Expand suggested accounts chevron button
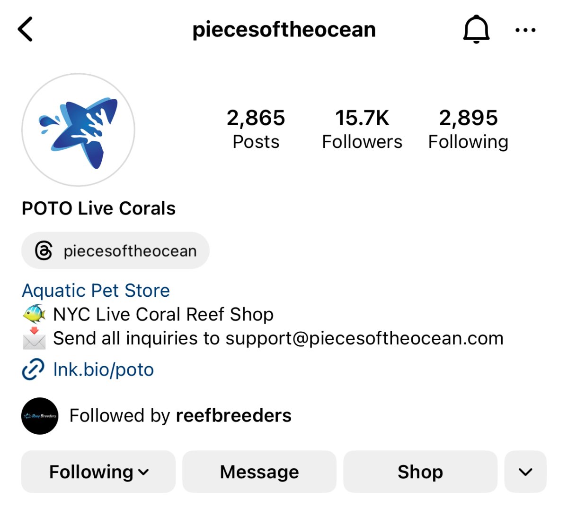The image size is (568, 507). 525,472
